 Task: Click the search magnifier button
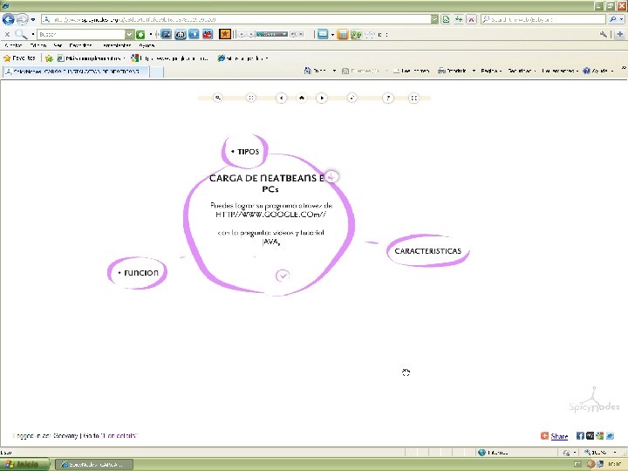point(613,19)
